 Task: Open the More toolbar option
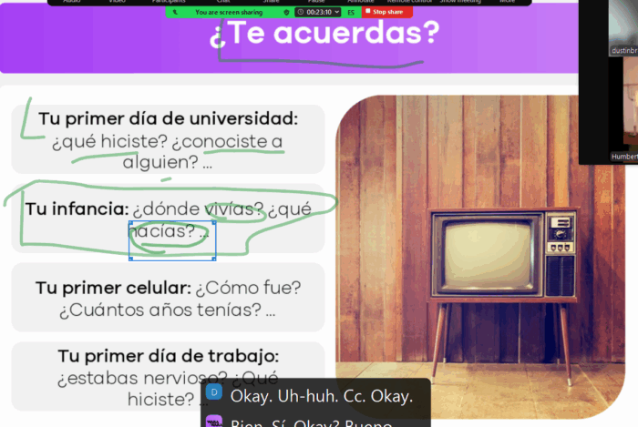coord(507,2)
